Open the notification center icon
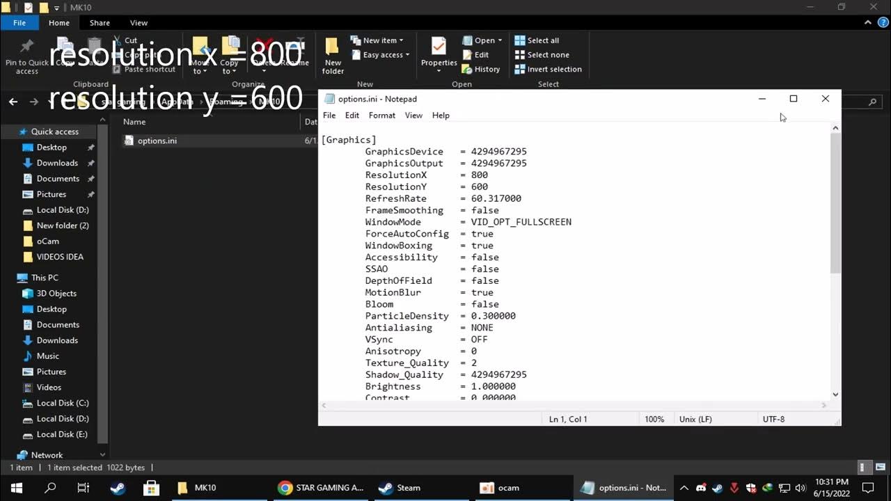Image resolution: width=891 pixels, height=501 pixels. click(x=868, y=488)
